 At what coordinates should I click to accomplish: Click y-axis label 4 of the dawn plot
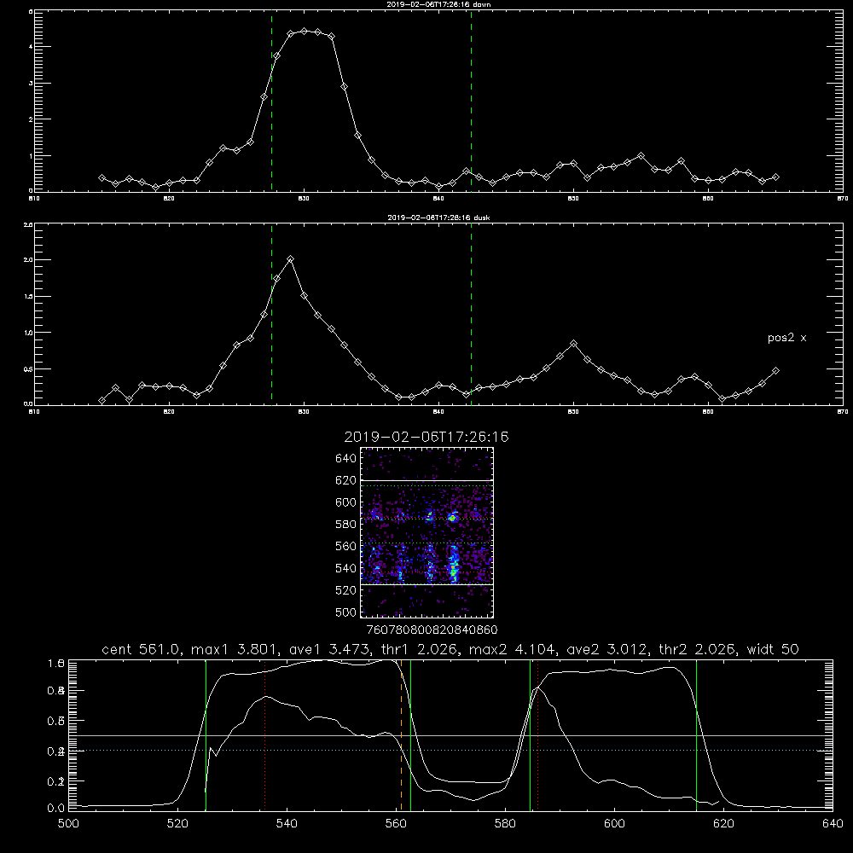31,47
